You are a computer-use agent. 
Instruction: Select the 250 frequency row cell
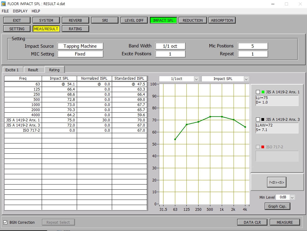point(23,94)
